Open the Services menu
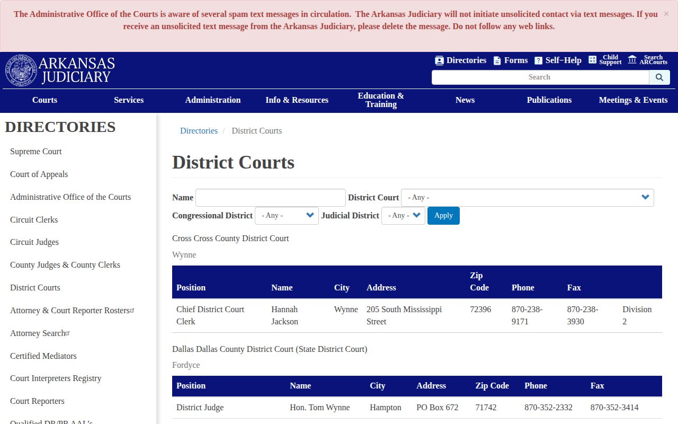The width and height of the screenshot is (678, 424). coord(129,100)
